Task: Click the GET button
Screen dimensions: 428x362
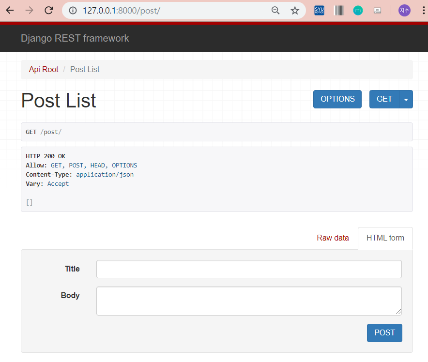Action: [x=384, y=99]
